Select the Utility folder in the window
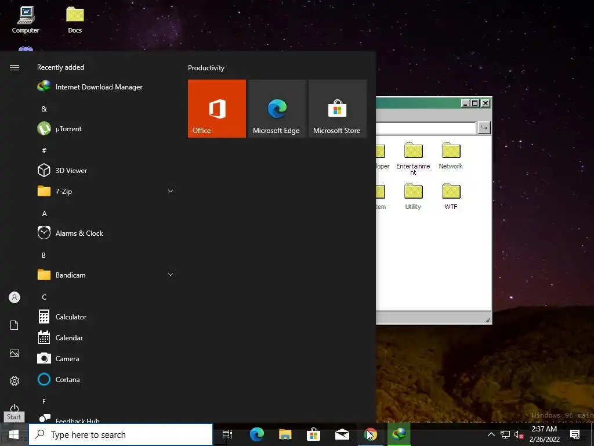 tap(413, 196)
